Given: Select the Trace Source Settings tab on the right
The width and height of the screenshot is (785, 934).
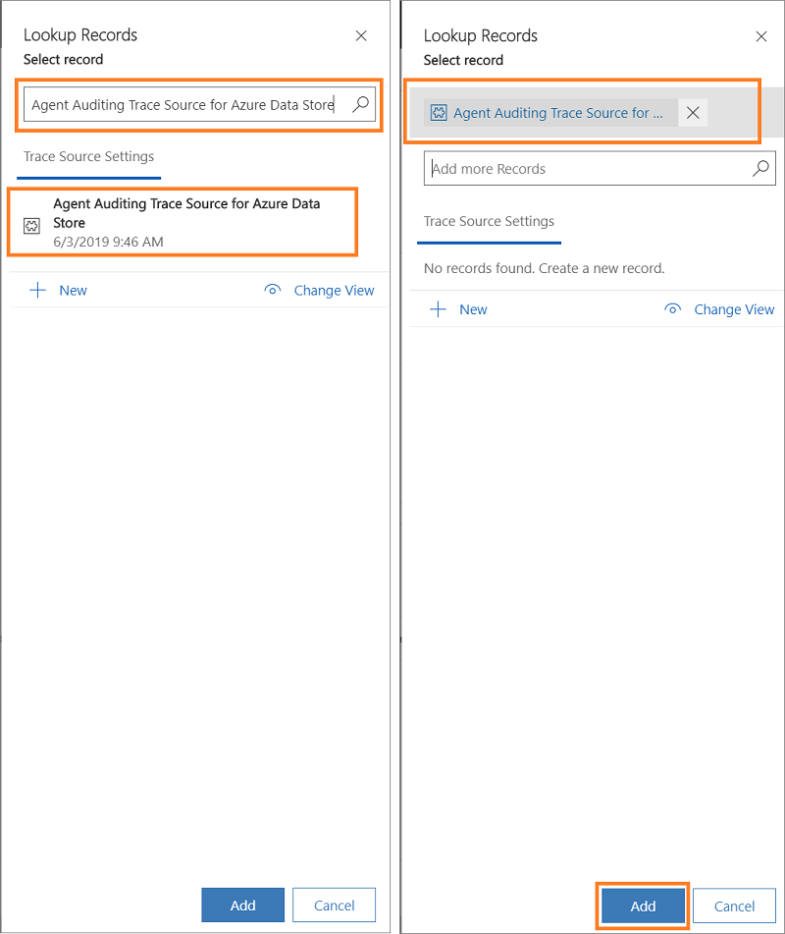Looking at the screenshot, I should coord(490,221).
